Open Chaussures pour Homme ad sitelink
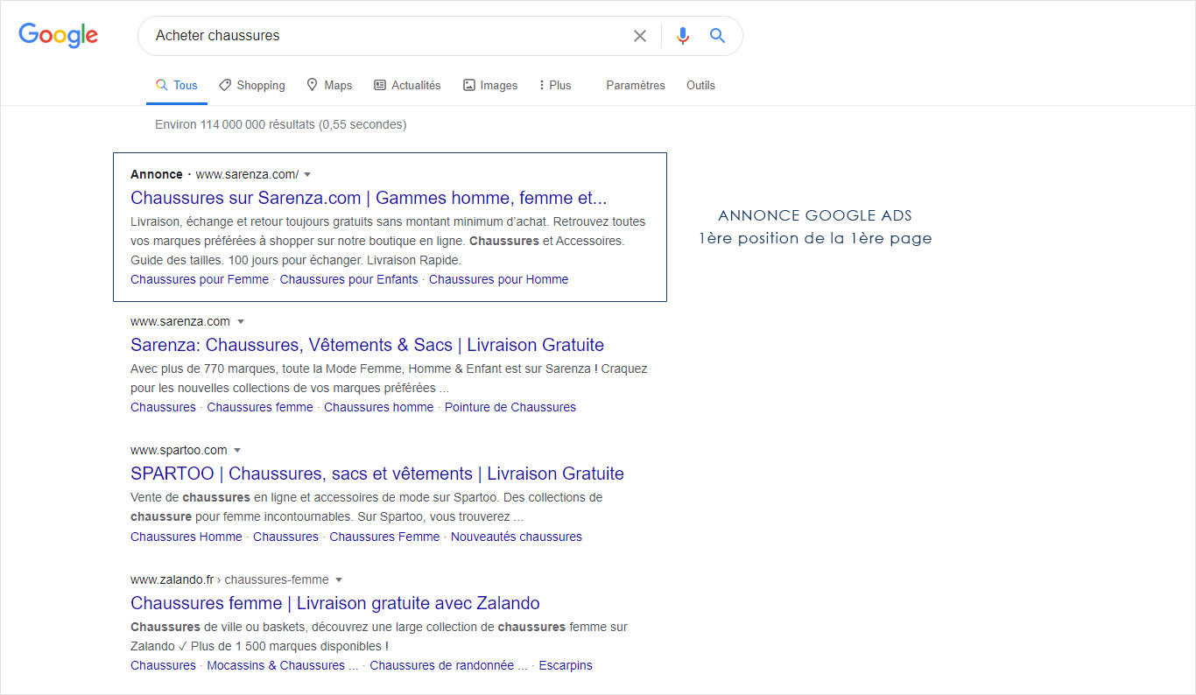Screen dimensions: 1196x695 pyautogui.click(x=498, y=279)
